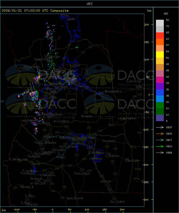Click the Agua_Escond location label
This screenshot has height=213, width=179.
pyautogui.click(x=75, y=198)
